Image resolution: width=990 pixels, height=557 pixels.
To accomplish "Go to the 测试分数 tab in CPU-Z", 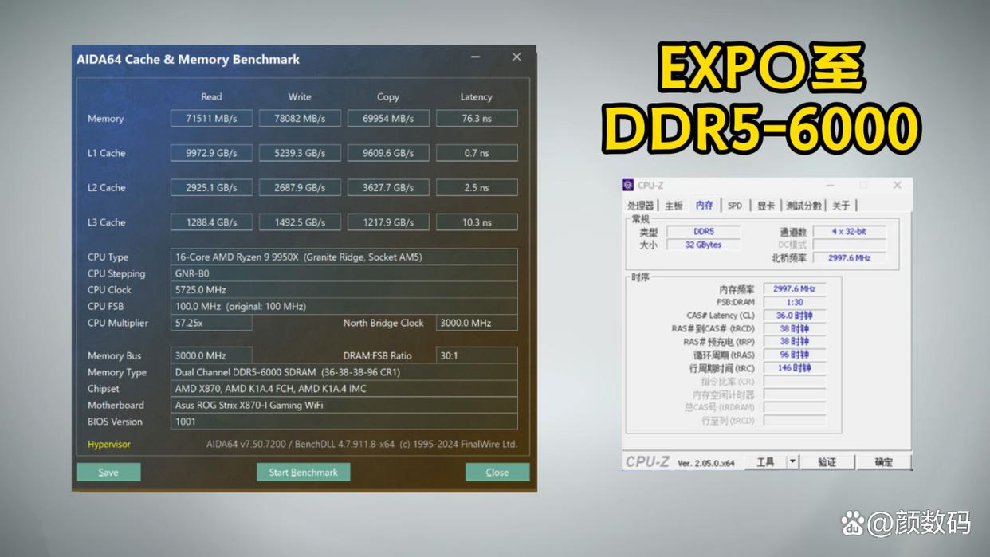I will point(803,206).
